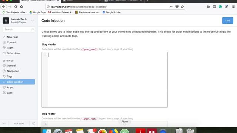Select Code Injection in sidebar
Viewport: 237px width, 133px height.
tap(17, 82)
